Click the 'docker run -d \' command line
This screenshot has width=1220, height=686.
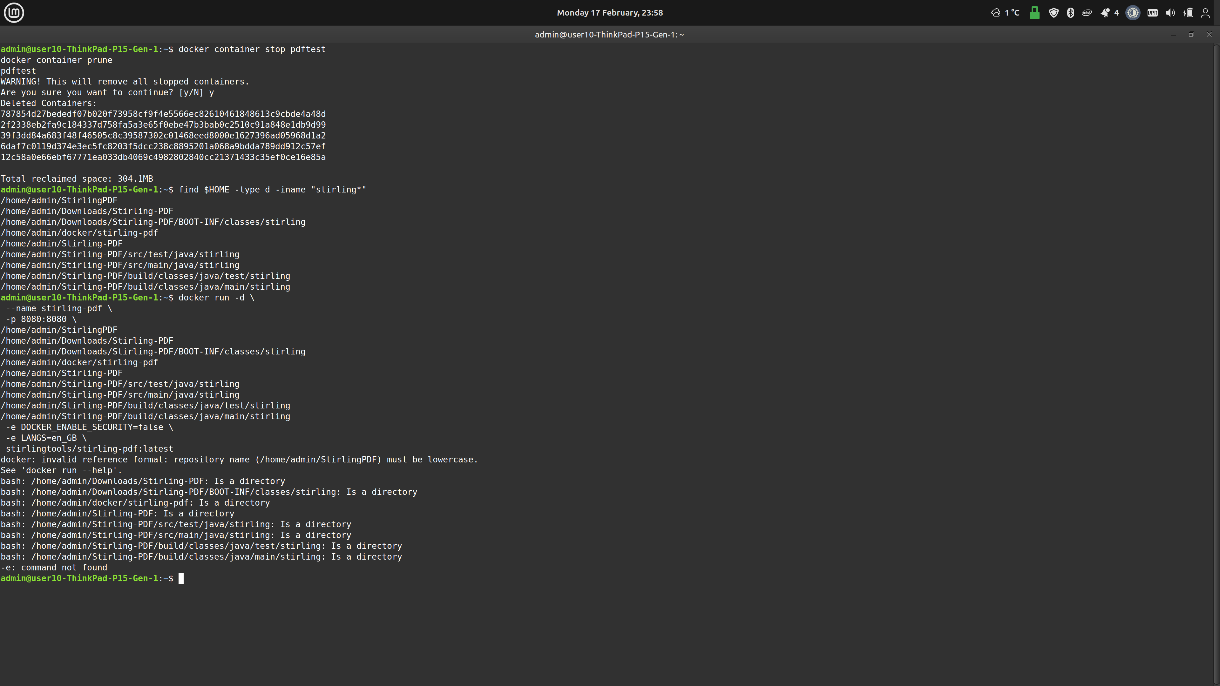(x=216, y=298)
